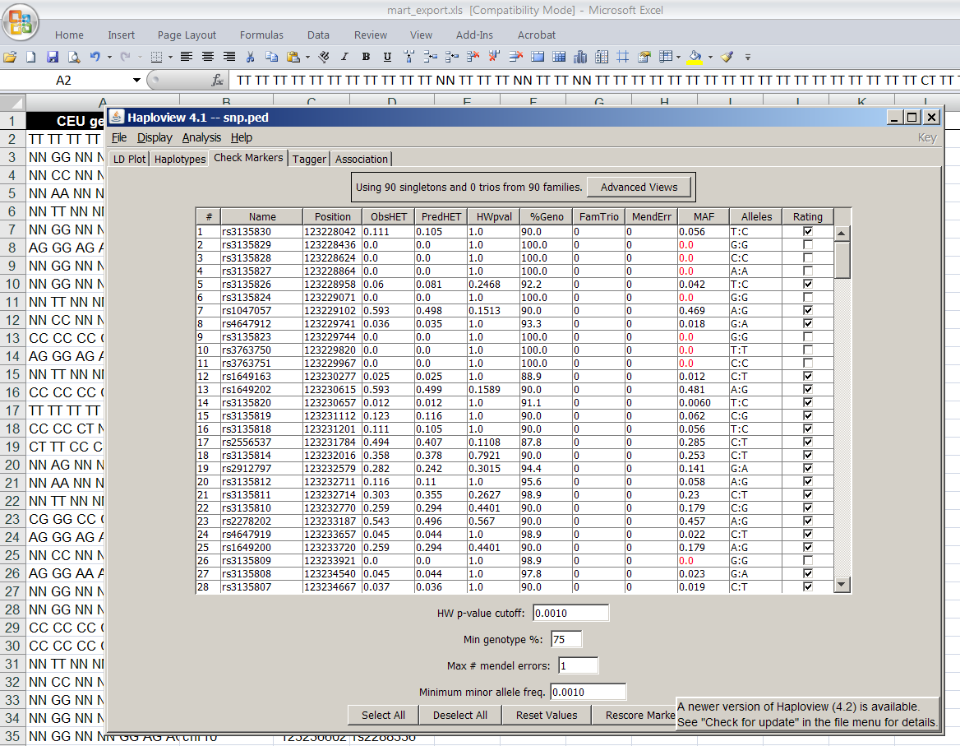Click the Reset Values button
This screenshot has height=746, width=960.
point(546,715)
